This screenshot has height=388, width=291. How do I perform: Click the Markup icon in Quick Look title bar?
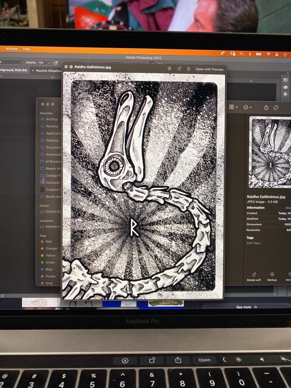click(x=169, y=69)
